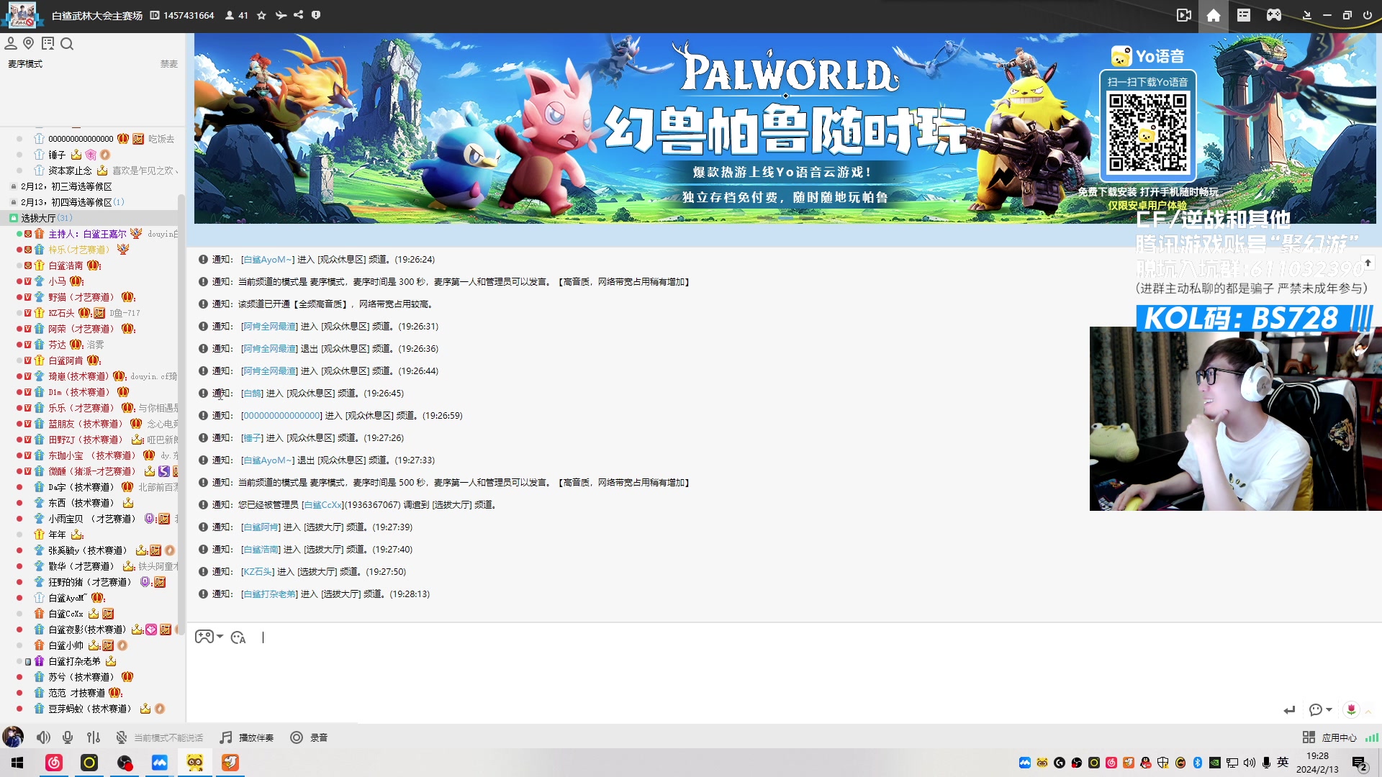Select user 主持人: 白鲨王嘉尔
Image resolution: width=1382 pixels, height=777 pixels.
coord(88,234)
